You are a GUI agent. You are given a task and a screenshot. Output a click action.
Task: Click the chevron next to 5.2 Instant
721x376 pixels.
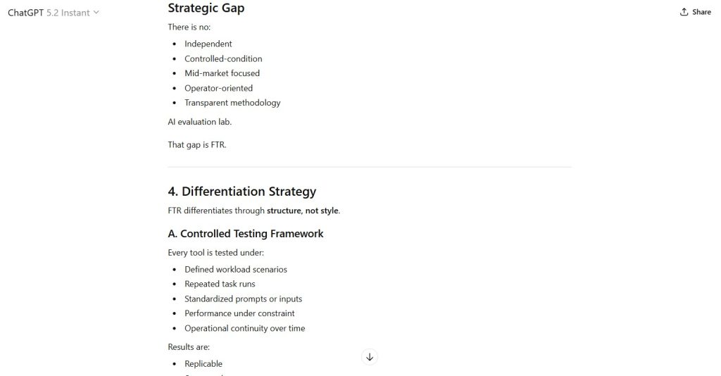click(x=96, y=13)
